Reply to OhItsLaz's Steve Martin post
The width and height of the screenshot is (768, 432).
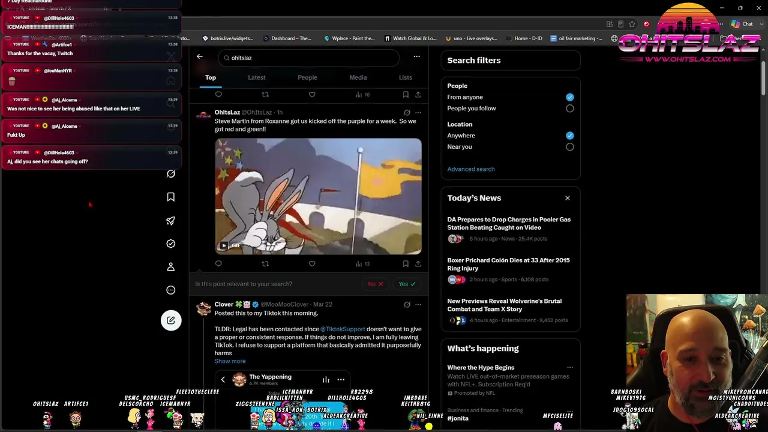218,263
